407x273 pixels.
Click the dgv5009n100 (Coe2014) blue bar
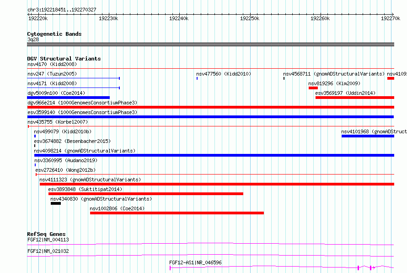tap(68, 98)
